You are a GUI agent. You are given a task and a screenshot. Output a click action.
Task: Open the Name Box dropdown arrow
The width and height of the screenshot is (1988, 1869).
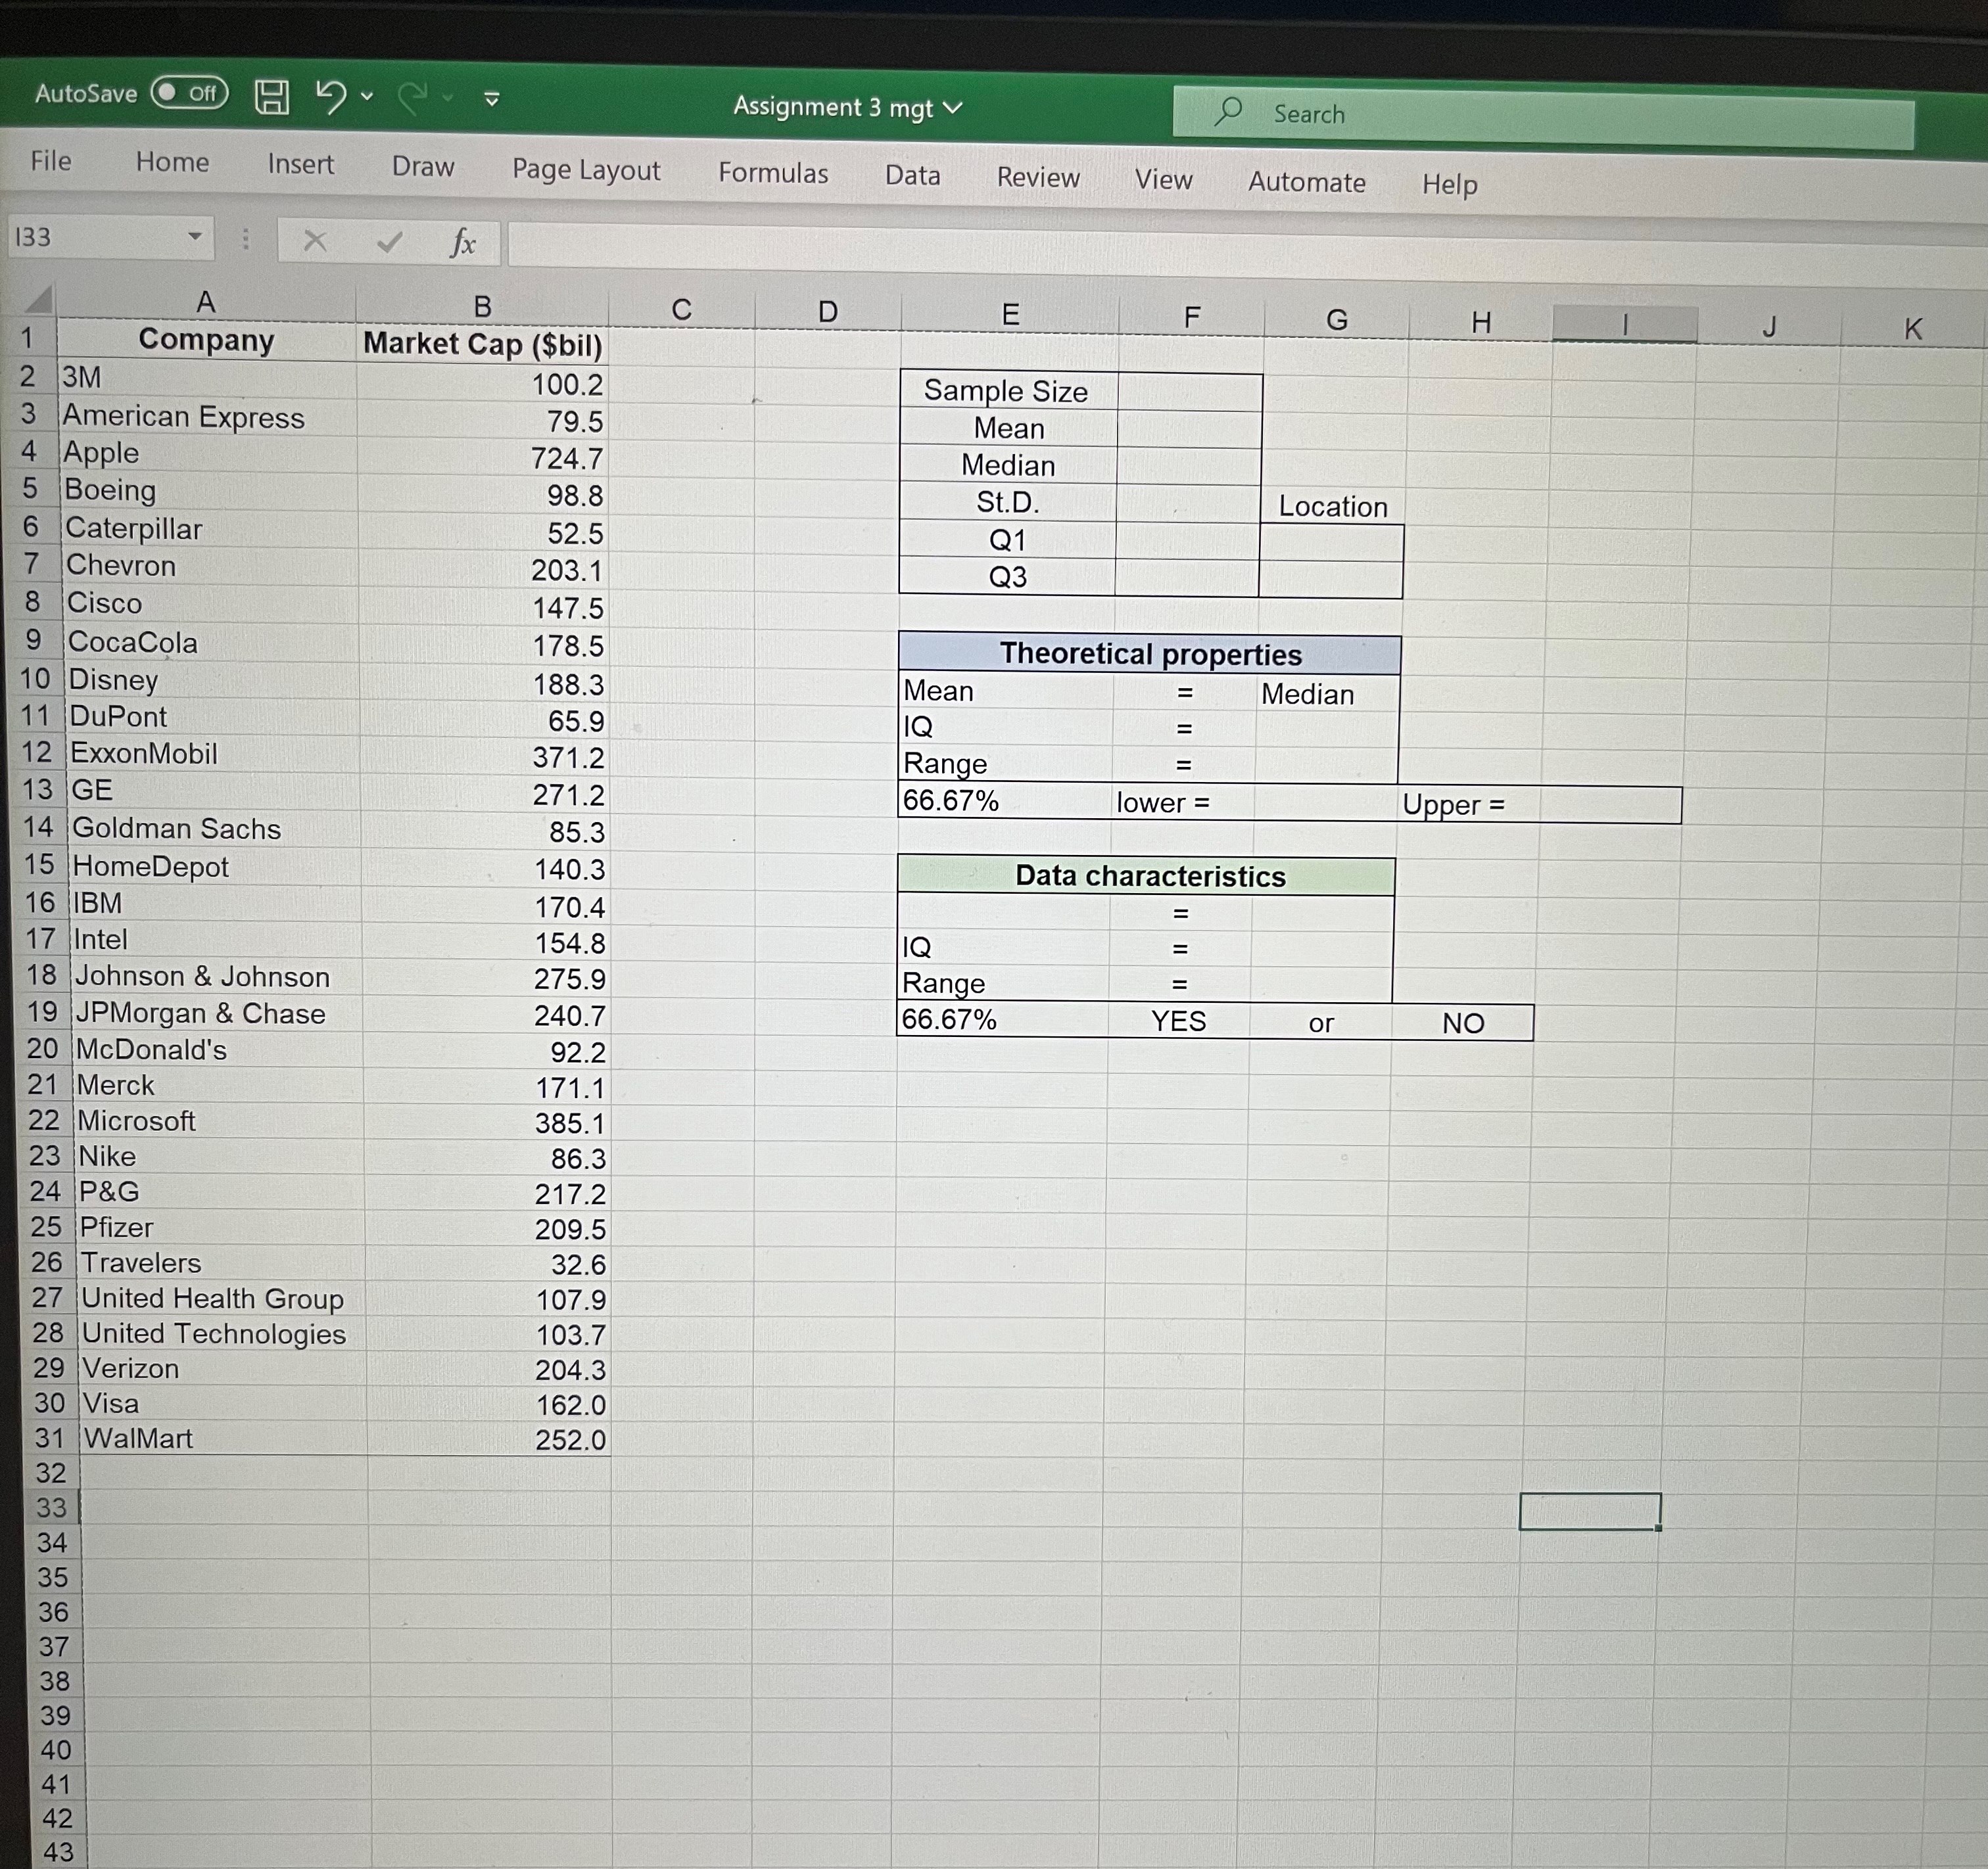196,239
